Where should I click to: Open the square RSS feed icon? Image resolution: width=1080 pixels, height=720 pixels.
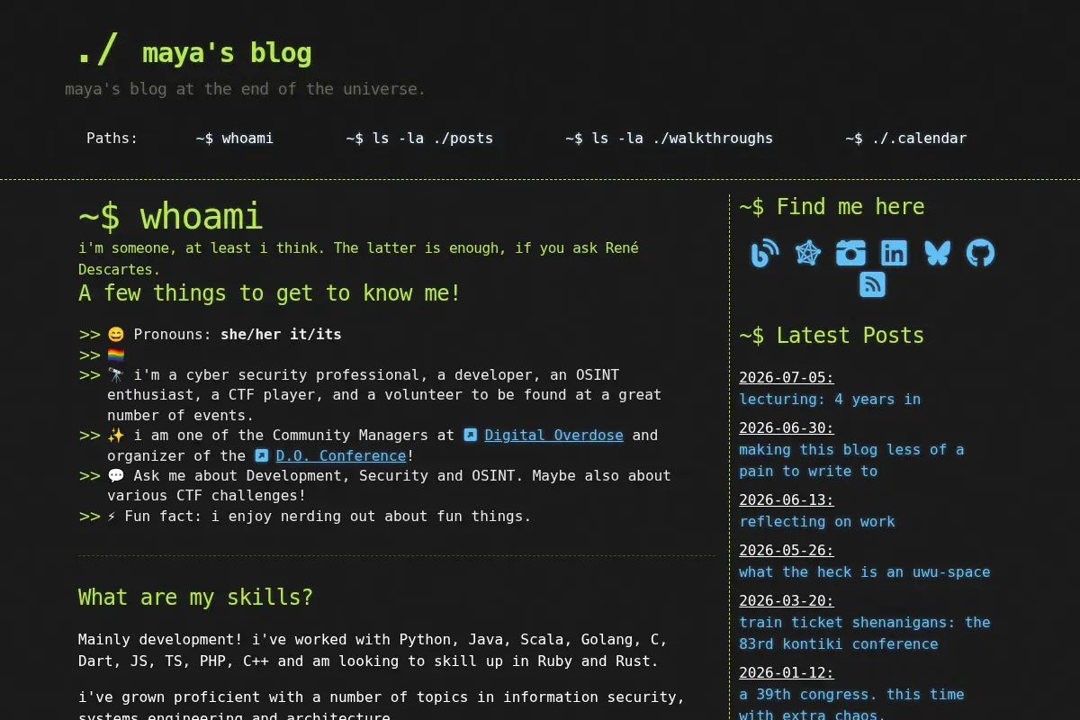click(872, 284)
